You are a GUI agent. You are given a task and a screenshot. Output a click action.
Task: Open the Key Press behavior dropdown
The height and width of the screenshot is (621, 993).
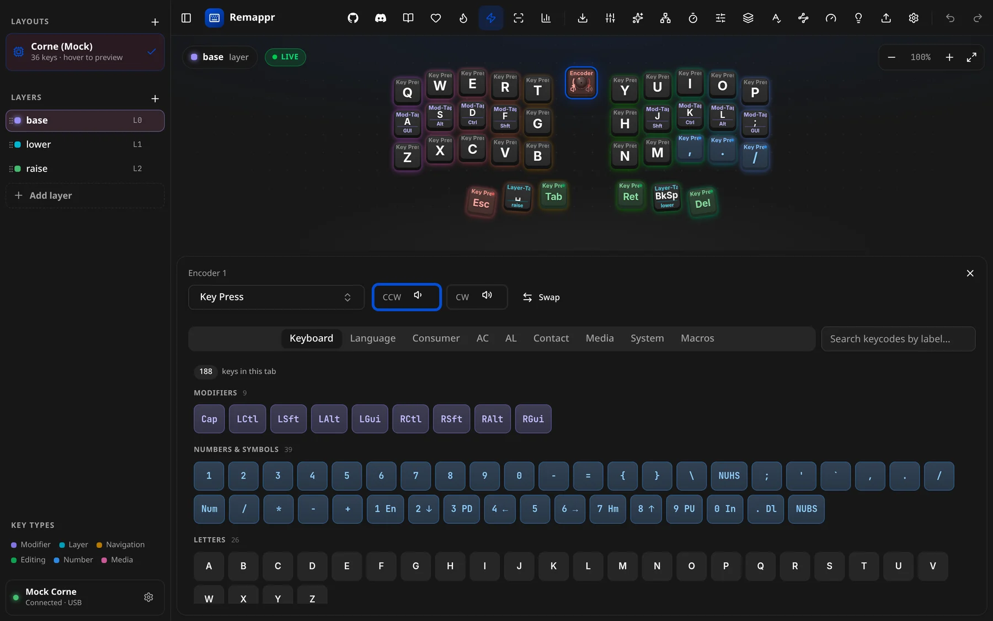tap(276, 297)
